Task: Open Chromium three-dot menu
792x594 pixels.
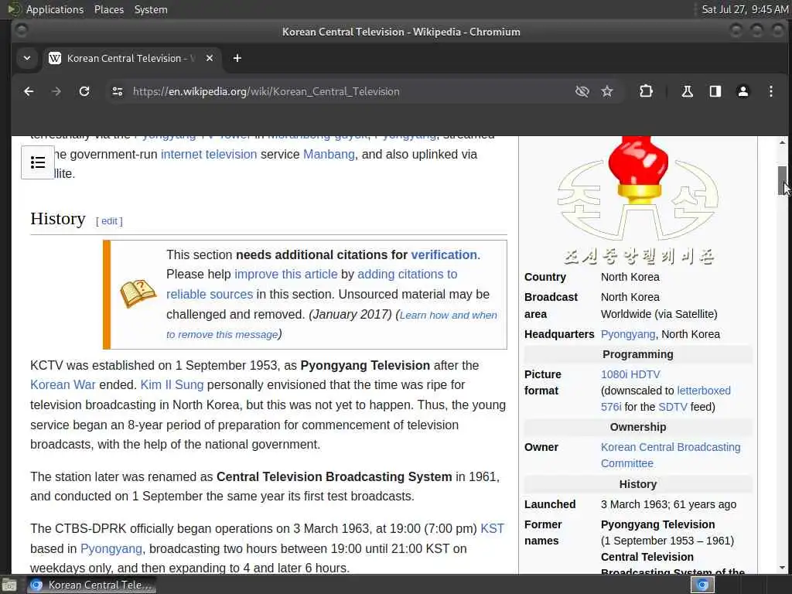Action: pos(771,91)
